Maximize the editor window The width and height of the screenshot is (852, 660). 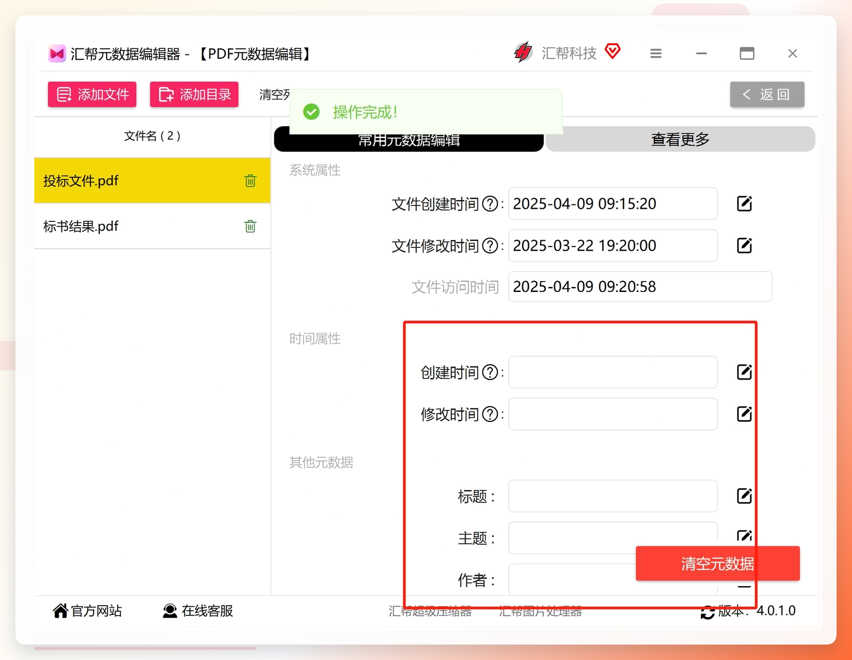[747, 53]
